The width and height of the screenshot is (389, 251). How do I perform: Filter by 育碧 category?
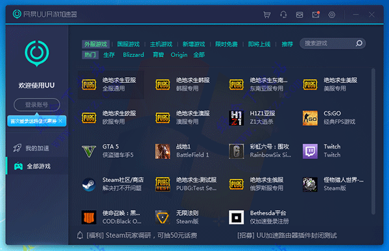coord(158,55)
